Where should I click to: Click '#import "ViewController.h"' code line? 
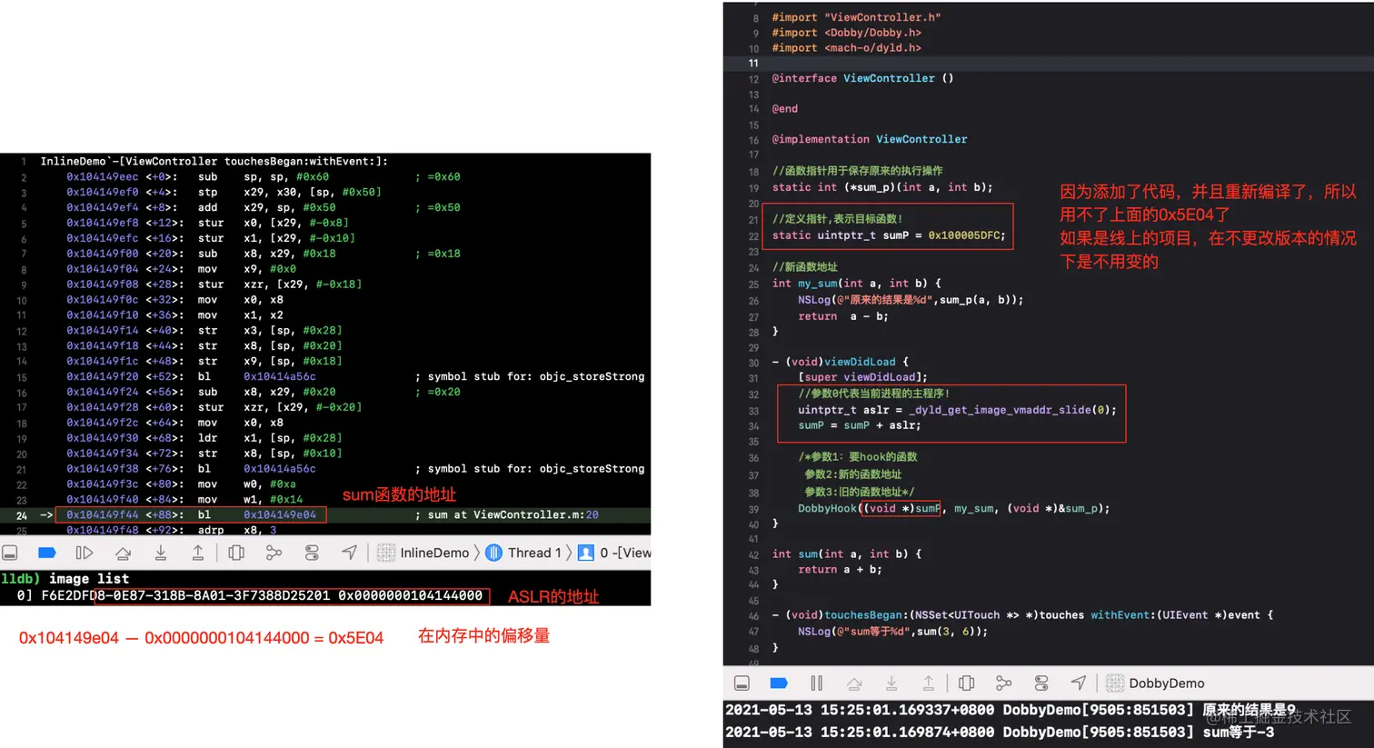click(x=856, y=17)
